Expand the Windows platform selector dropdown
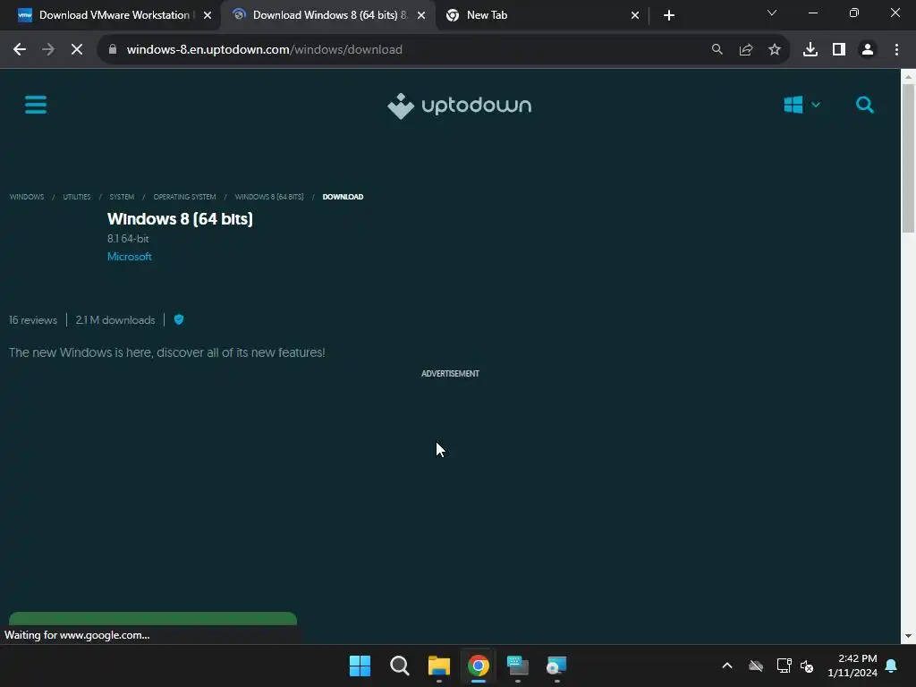Screen dimensions: 916x687 point(802,106)
